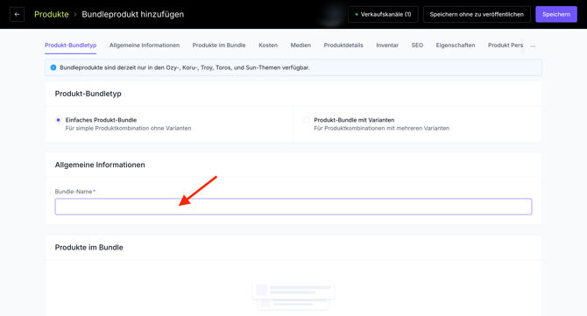Show more tabs via the ellipsis
587x316 pixels.
(533, 46)
